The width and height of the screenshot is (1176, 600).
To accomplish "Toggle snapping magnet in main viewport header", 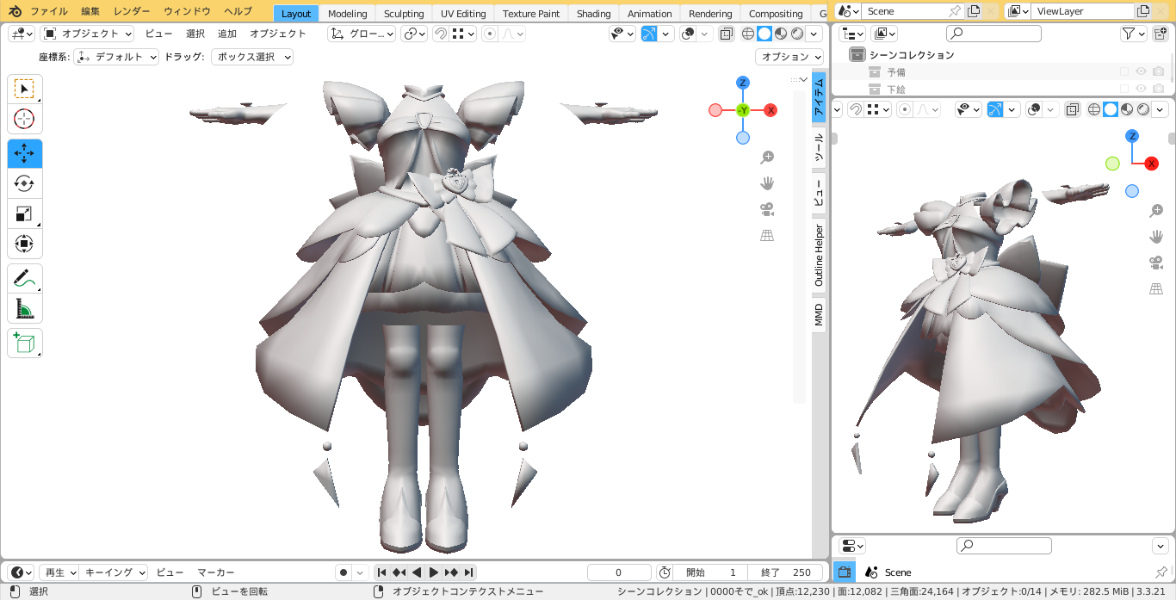I will pos(440,34).
